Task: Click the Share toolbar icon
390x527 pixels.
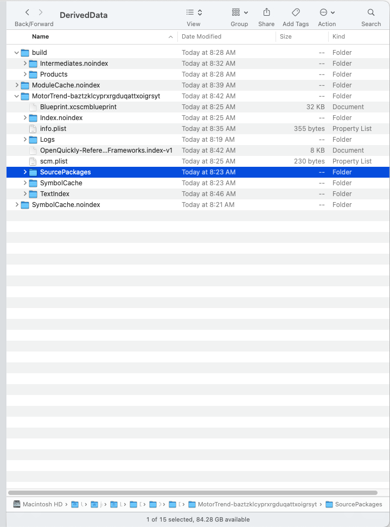Action: 266,12
